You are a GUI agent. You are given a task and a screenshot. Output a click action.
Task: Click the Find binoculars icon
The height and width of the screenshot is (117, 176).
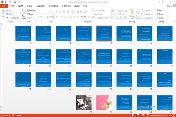[x=158, y=11]
